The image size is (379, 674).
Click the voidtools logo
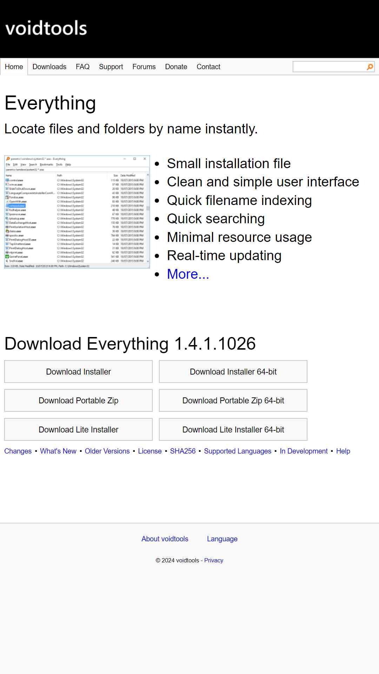46,28
